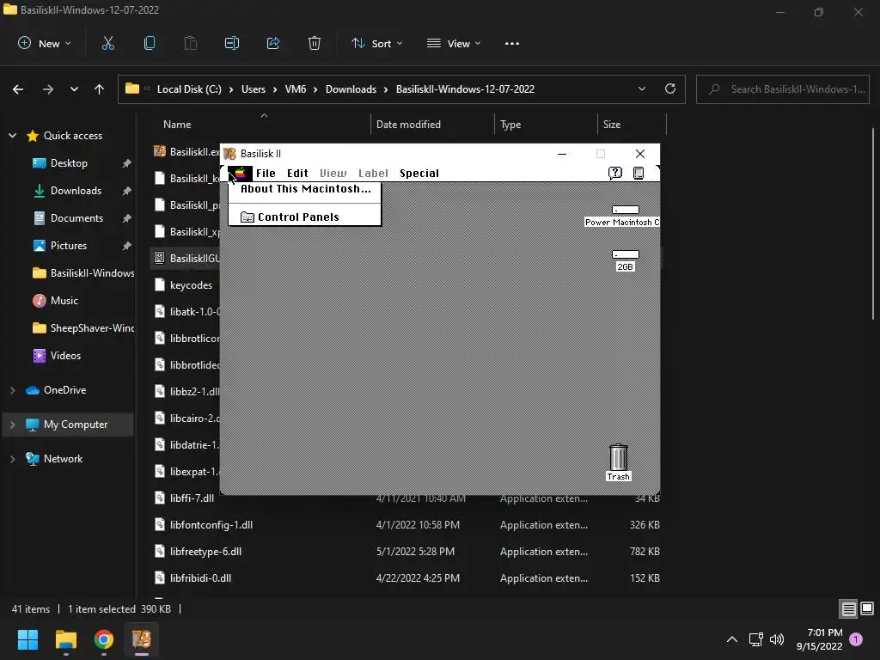This screenshot has width=880, height=660.
Task: Collapse the Quick access tree
Action: [x=12, y=135]
